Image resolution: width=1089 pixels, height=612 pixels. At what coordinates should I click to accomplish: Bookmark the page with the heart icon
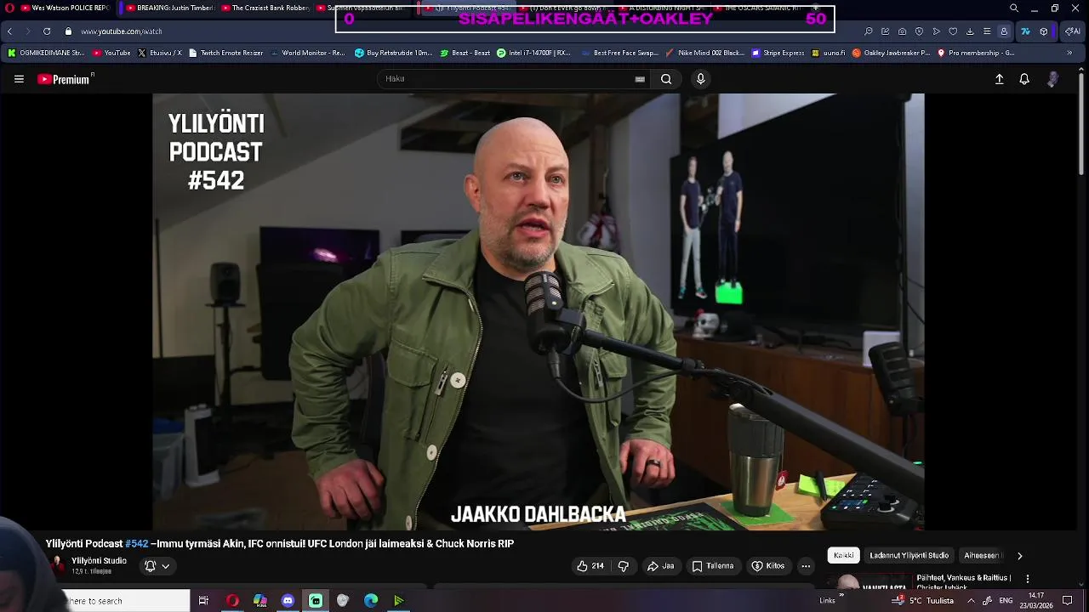tap(953, 31)
